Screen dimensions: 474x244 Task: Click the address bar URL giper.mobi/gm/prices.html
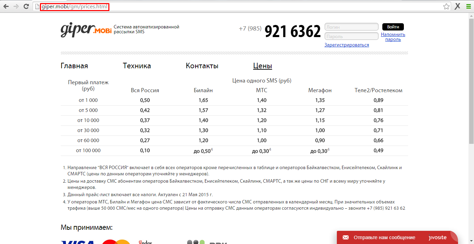tap(74, 7)
